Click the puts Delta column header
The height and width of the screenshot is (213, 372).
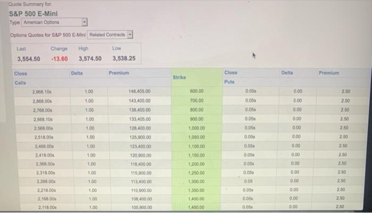point(287,73)
